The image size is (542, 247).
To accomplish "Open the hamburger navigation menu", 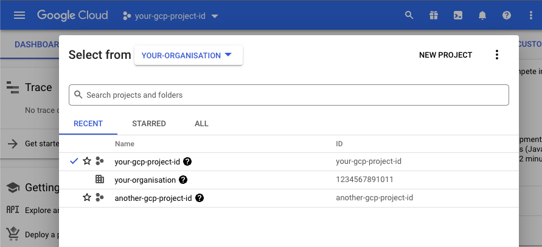I will click(19, 16).
